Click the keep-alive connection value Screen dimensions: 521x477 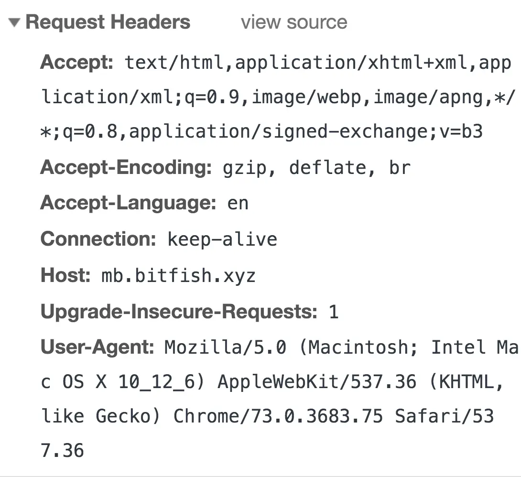[x=222, y=239]
